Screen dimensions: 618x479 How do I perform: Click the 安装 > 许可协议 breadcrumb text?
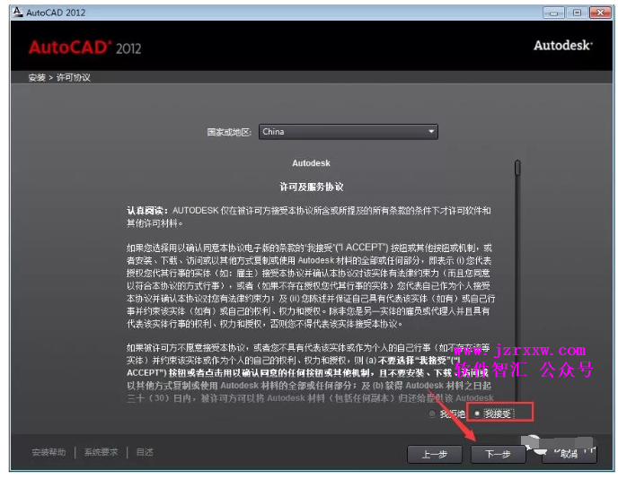(x=59, y=77)
